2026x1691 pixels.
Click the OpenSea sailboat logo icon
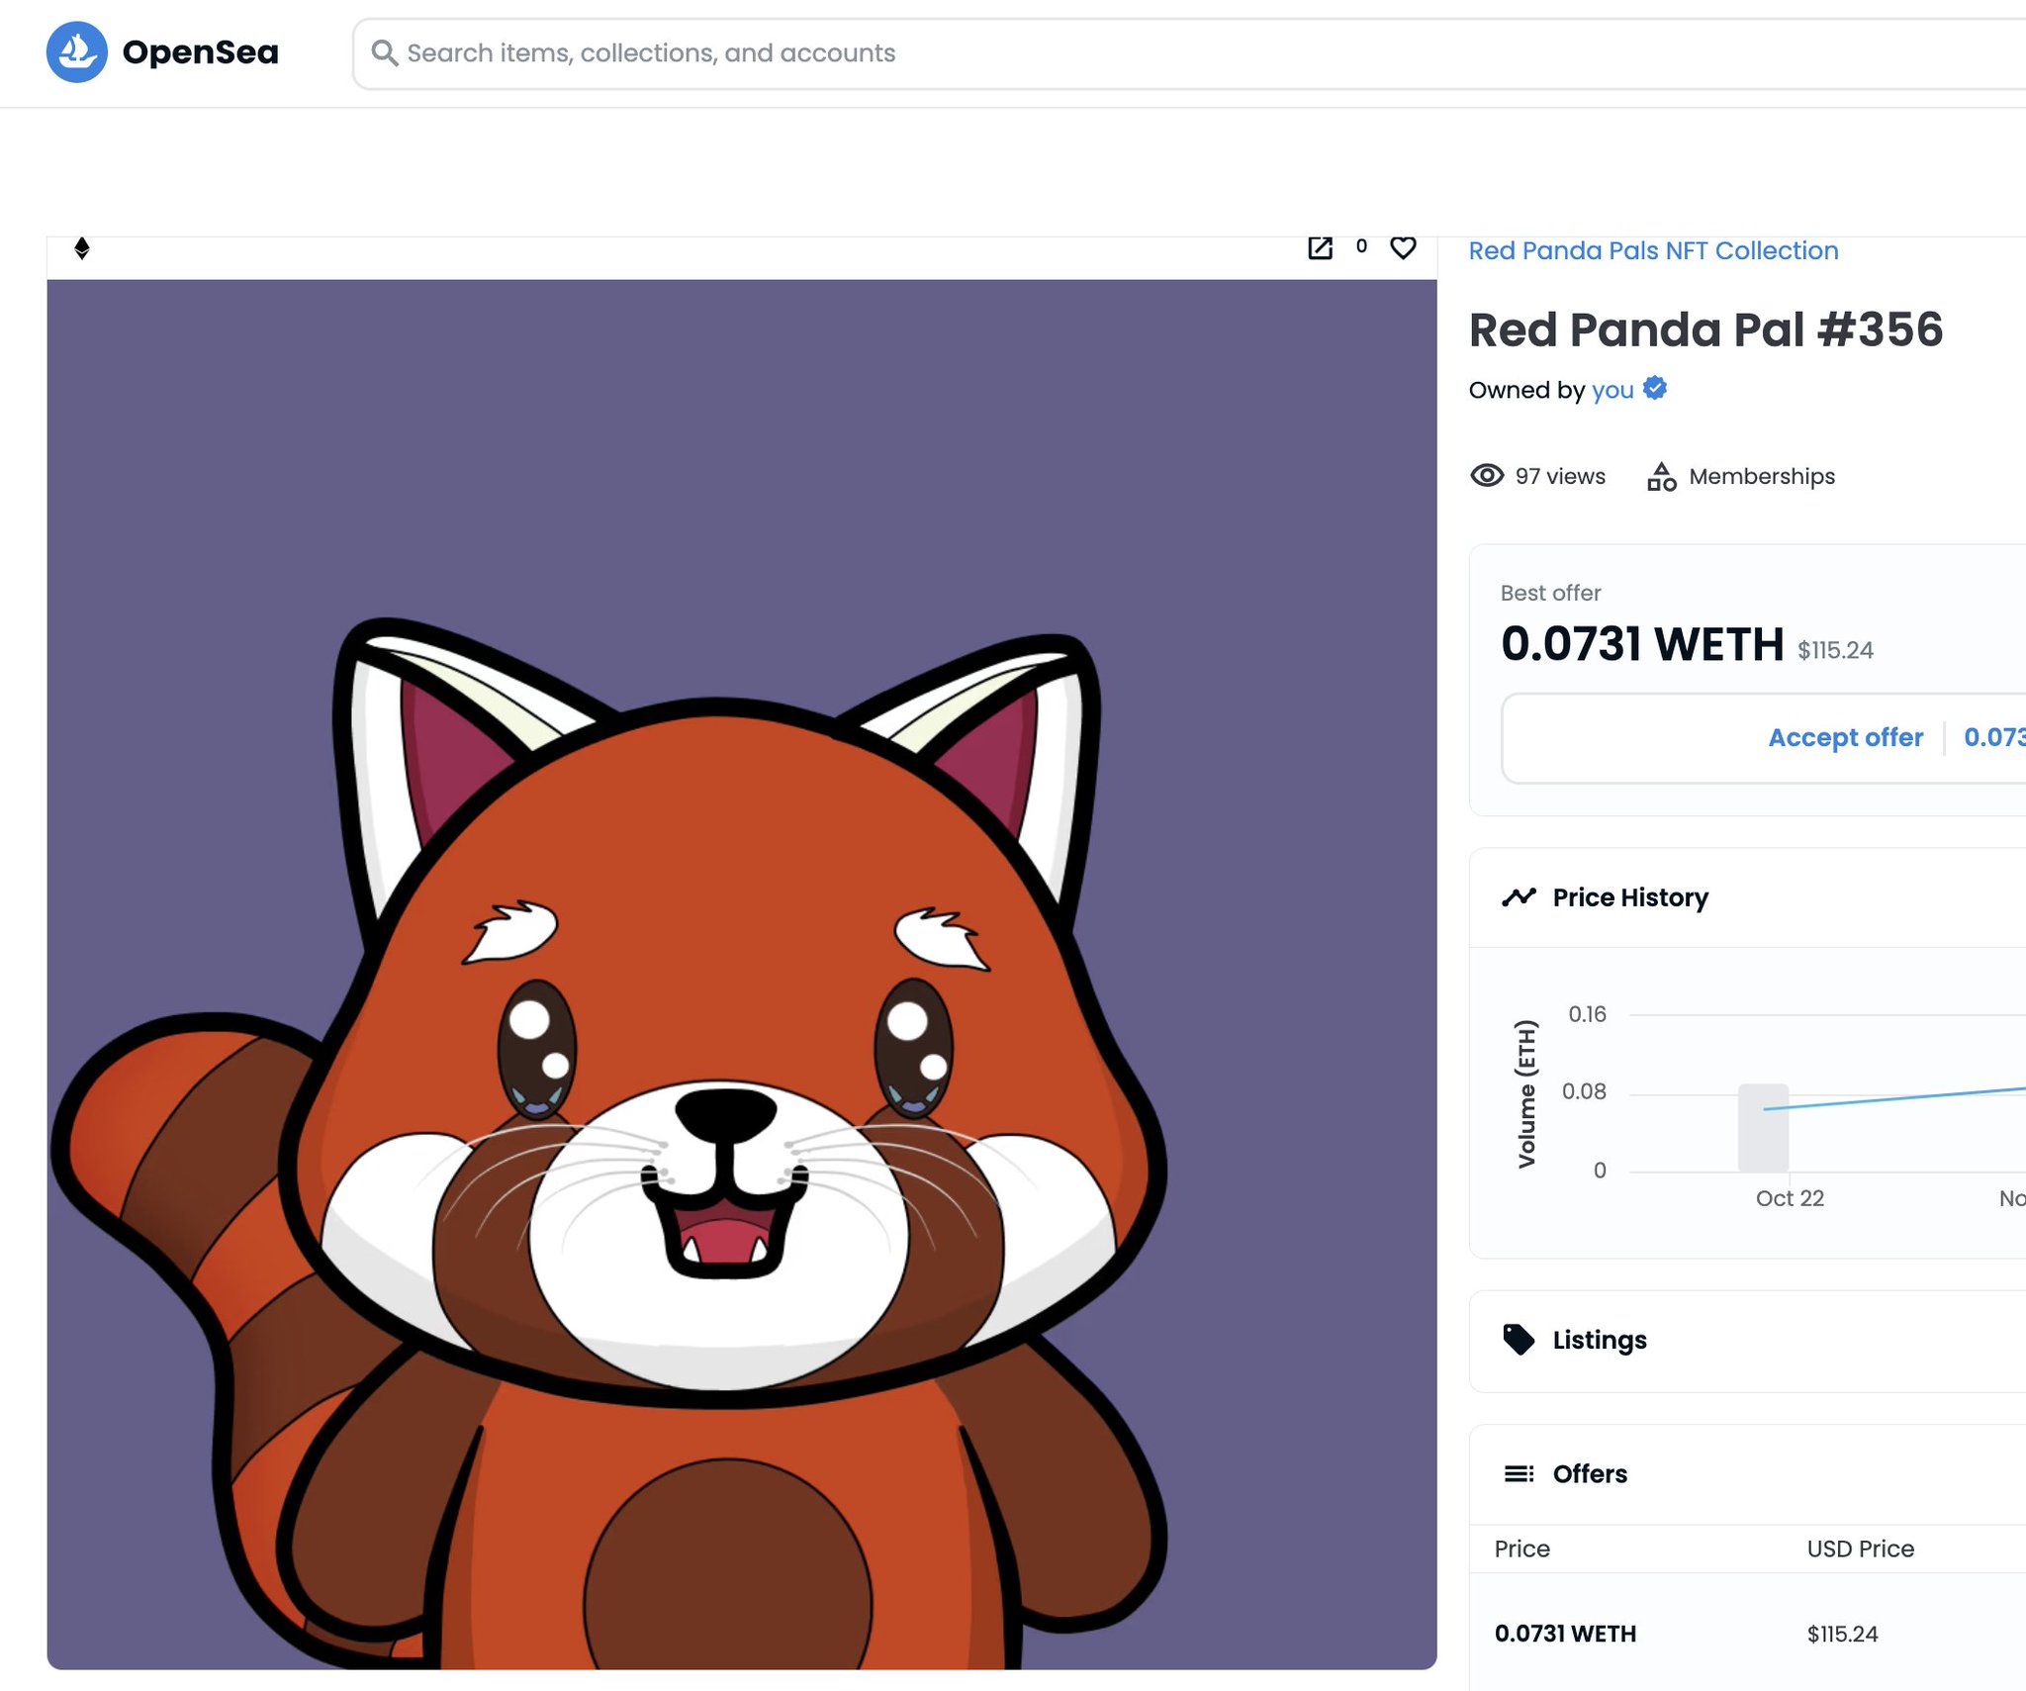click(x=76, y=52)
